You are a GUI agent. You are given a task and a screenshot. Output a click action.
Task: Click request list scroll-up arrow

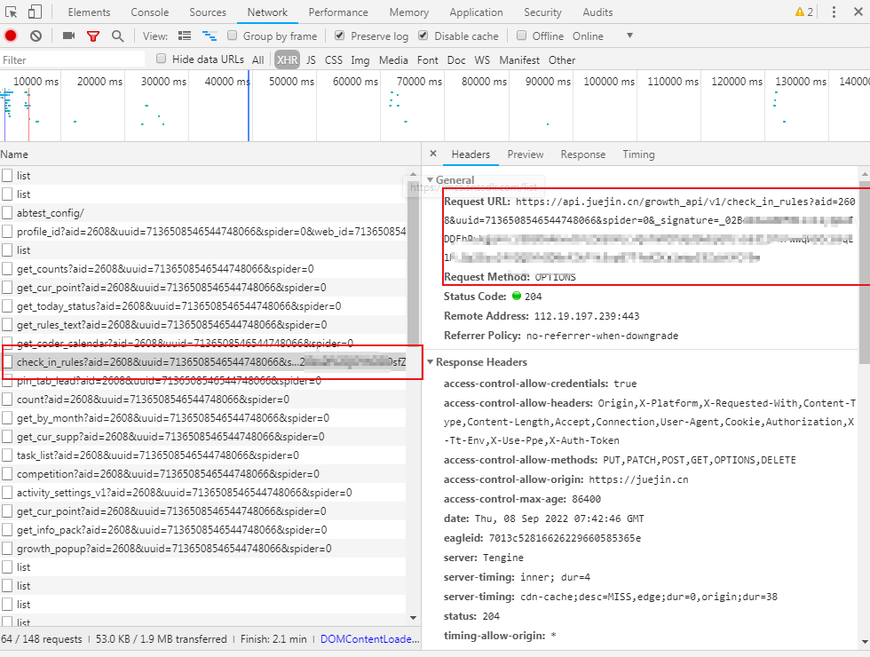414,174
